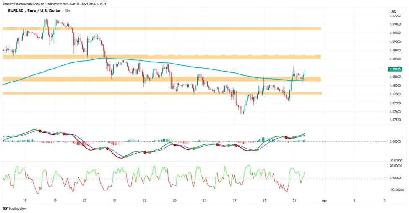Click the USD currency label
This screenshot has height=213, width=409.
pos(393,11)
